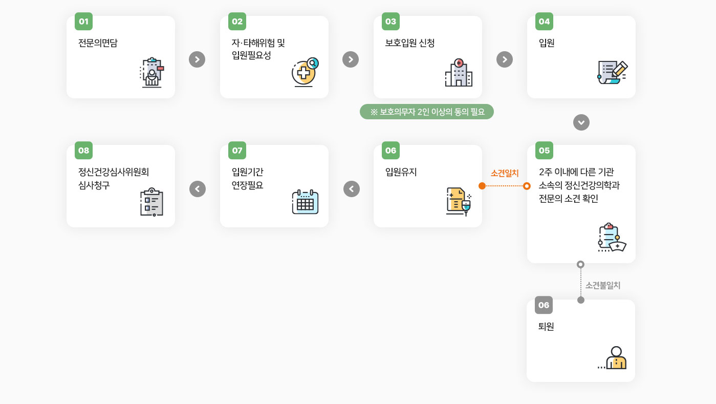The image size is (716, 404).
Task: Click left arrow between 입원유지 and 입원기간 연장필요
Action: coord(352,189)
